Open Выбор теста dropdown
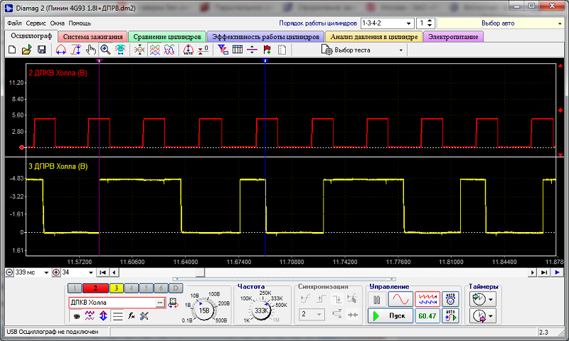The image size is (569, 341). 363,50
